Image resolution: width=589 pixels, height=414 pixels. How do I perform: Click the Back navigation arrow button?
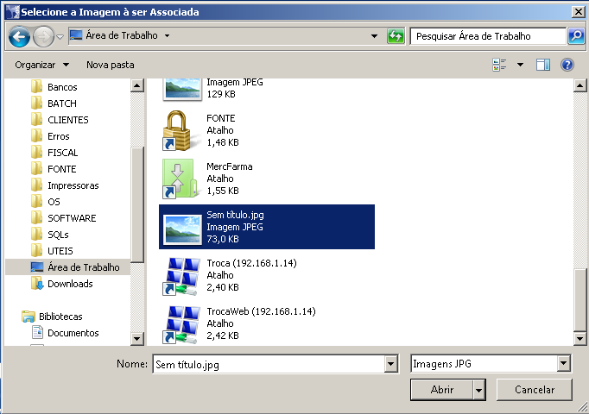[x=20, y=37]
